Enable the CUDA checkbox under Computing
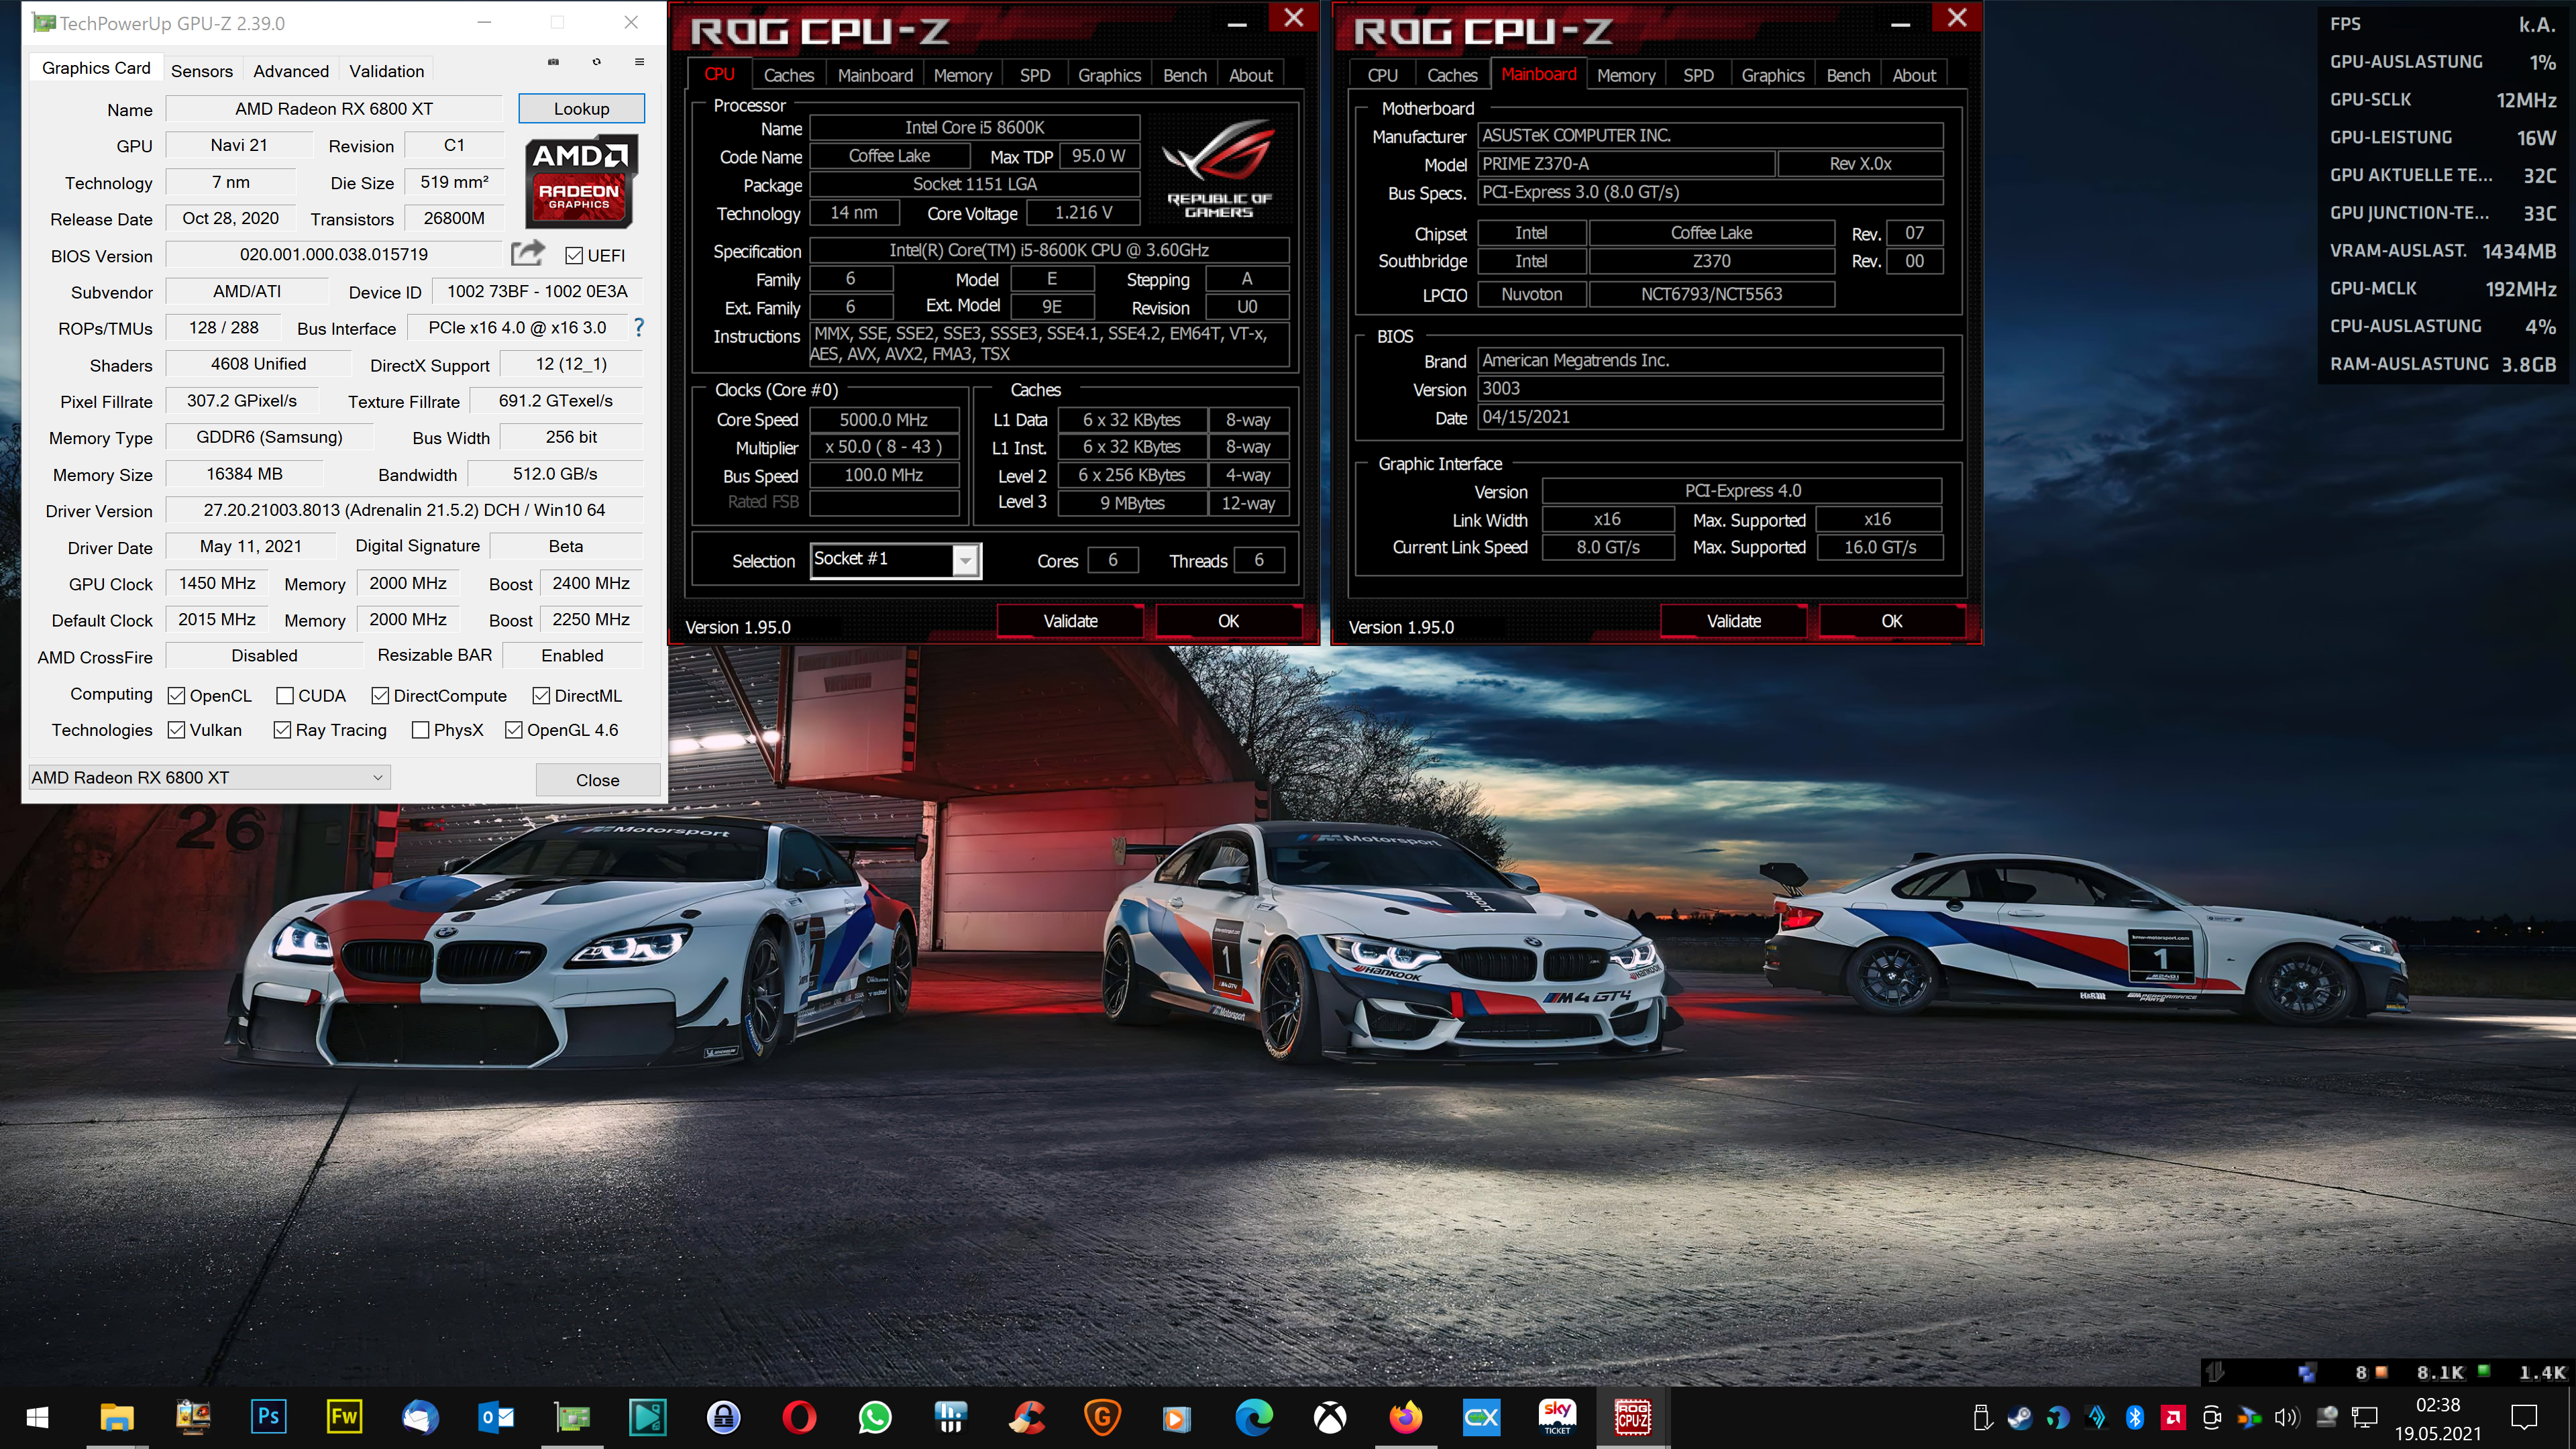Image resolution: width=2576 pixels, height=1449 pixels. [x=285, y=695]
